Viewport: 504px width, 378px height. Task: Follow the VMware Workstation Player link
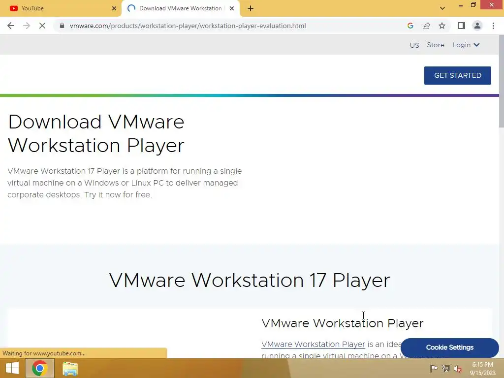pos(313,344)
